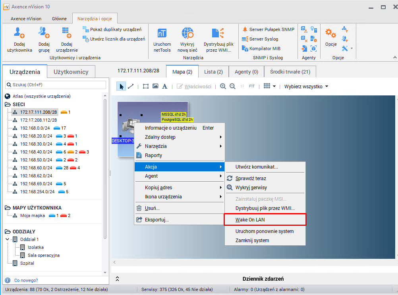Launch Uruchom netTools
Screen dimensions: 398x295
pyautogui.click(x=162, y=33)
